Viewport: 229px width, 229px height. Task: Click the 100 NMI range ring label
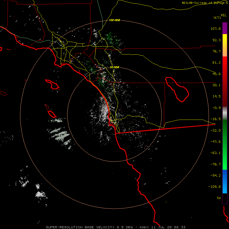pos(114,20)
